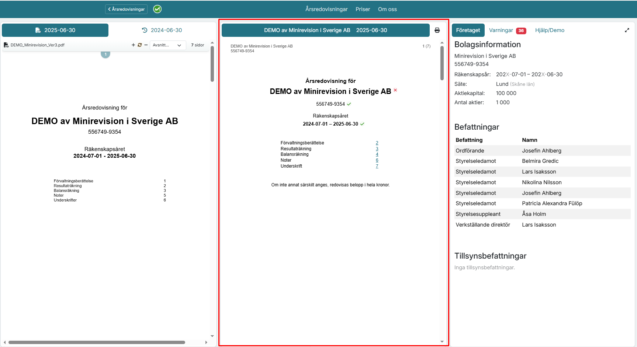Expand the right panel with the arrows icon
Screen dimensions: 637x347
(627, 30)
